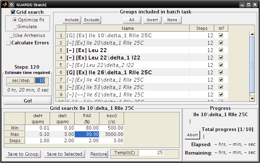Image resolution: width=260 pixels, height=163 pixels.
Task: Click the kex0 Min cell 500.00
Action: point(112,128)
